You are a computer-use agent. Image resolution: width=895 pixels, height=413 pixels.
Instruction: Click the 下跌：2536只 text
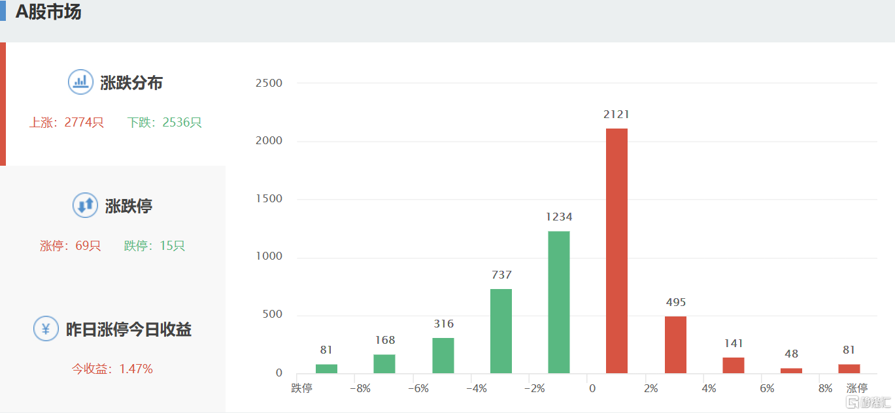pos(165,122)
